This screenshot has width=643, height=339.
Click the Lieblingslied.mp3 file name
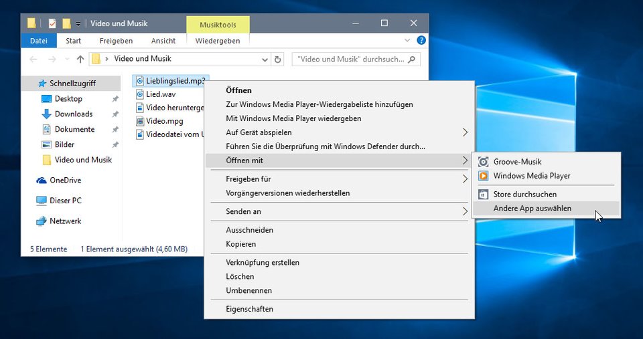coord(175,81)
